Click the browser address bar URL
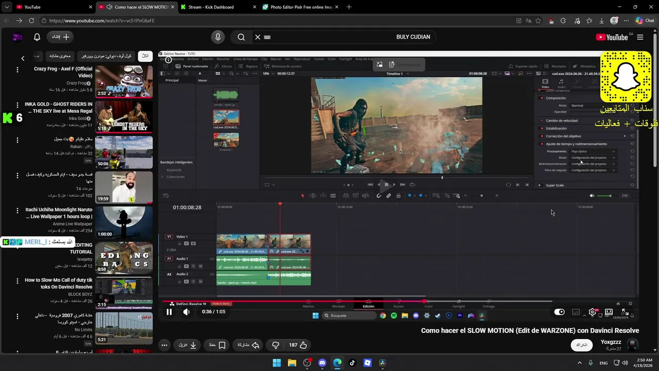This screenshot has width=659, height=371. coord(102,21)
